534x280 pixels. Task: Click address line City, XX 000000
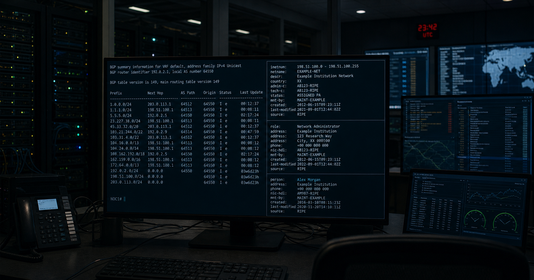(313, 140)
